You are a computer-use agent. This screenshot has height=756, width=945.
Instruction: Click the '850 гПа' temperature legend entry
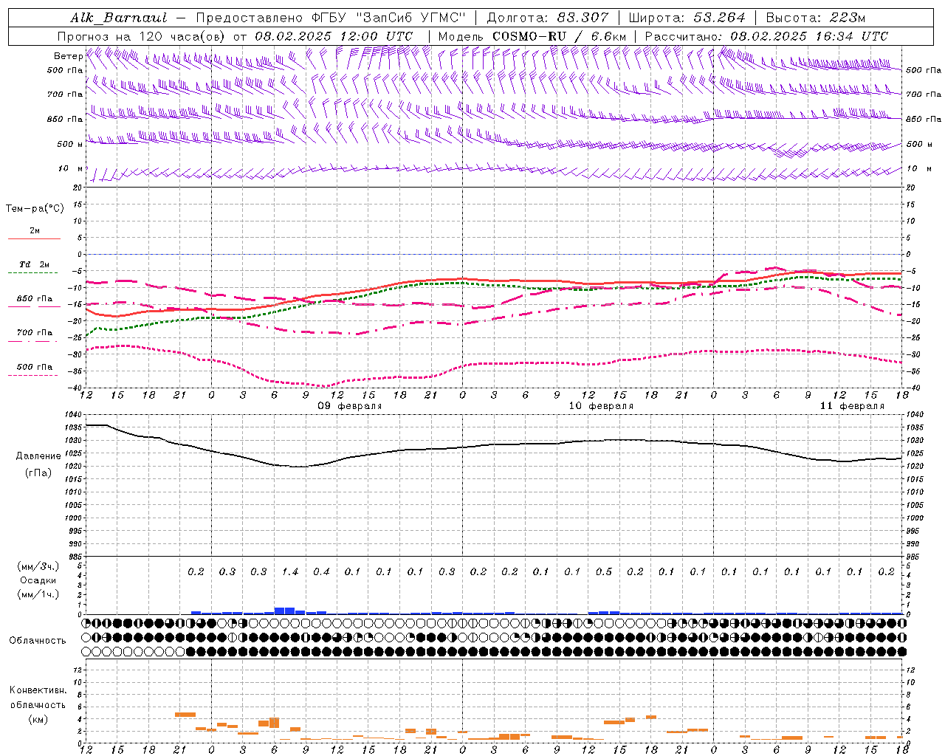pos(35,298)
